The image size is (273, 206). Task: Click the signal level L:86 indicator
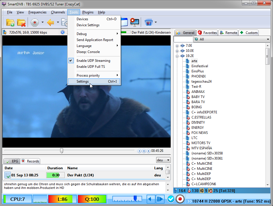pyautogui.click(x=62, y=199)
